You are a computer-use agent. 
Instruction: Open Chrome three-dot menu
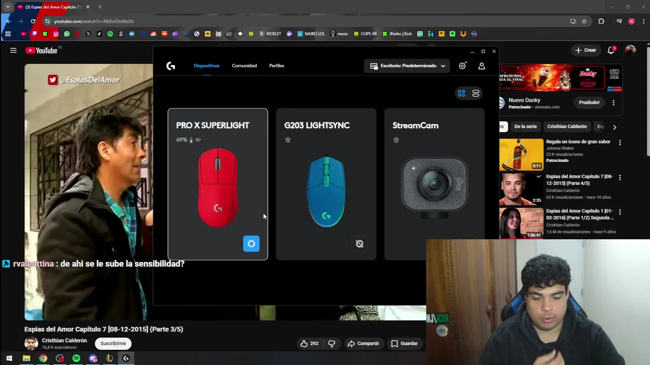tap(643, 21)
